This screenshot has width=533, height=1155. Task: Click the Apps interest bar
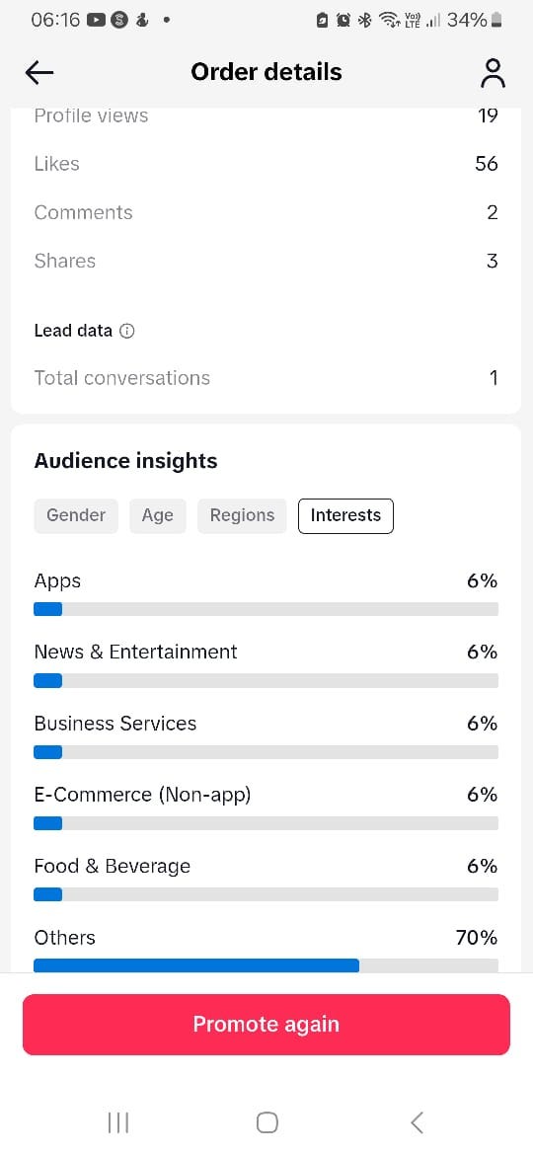point(266,609)
